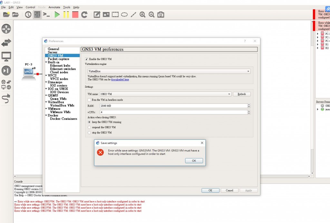The width and height of the screenshot is (330, 223).
Task: Select the Draw a rectangle tool
Action: (x=115, y=15)
